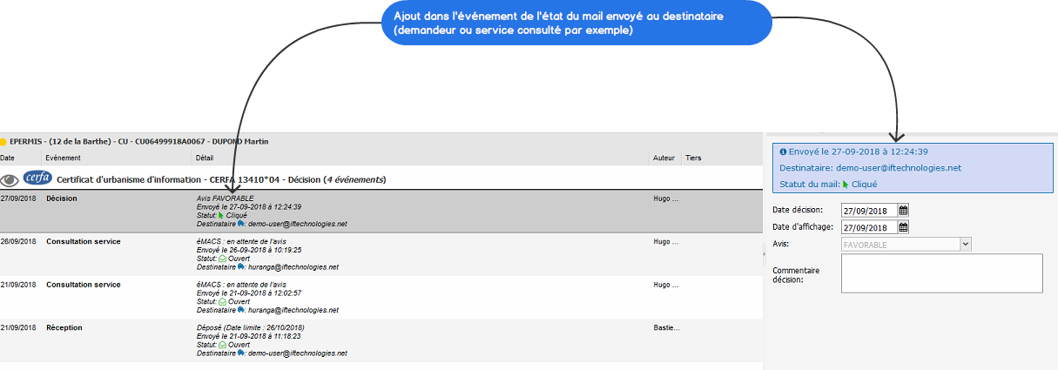Click the green Cliqué cursor icon in panel

click(845, 184)
